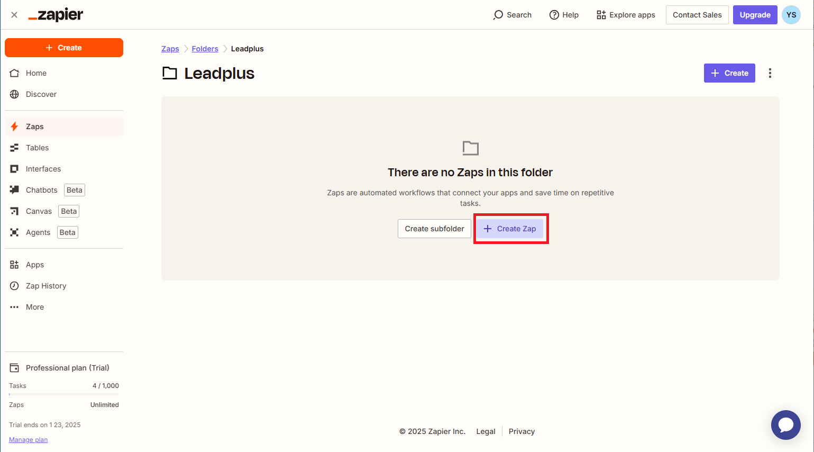Click the Chatbots Beta badge
The image size is (814, 452).
tap(75, 190)
